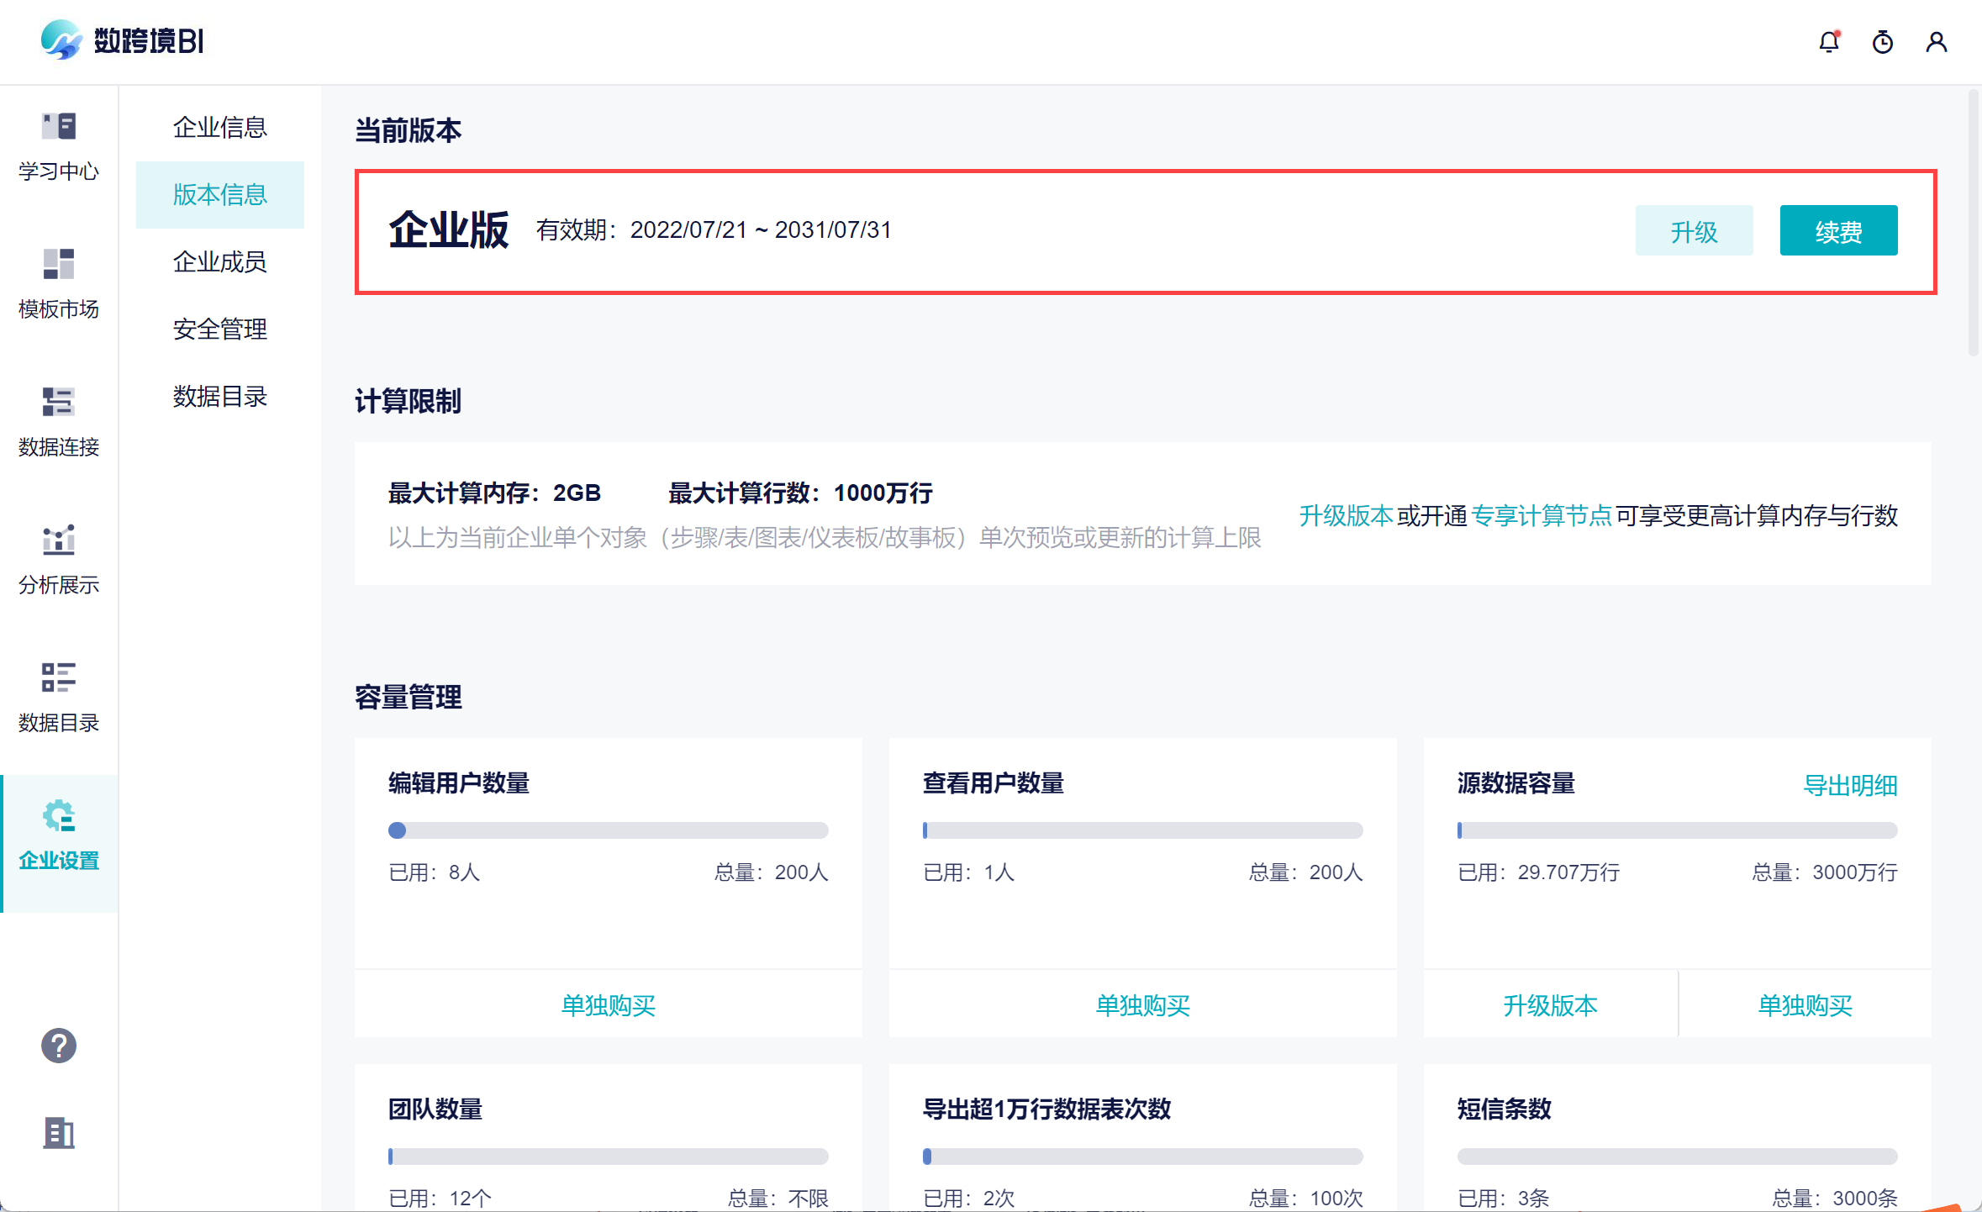
Task: Click the 编辑用户数量 progress bar
Action: tap(608, 830)
